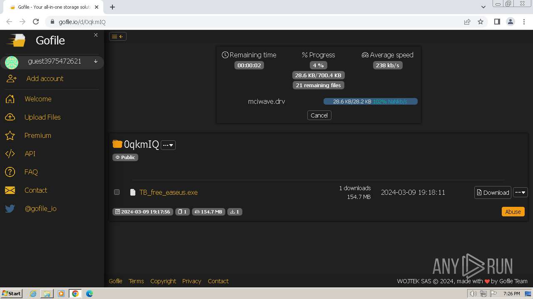Open the @gofile_io link
Screen dimensions: 533x299
41,208
